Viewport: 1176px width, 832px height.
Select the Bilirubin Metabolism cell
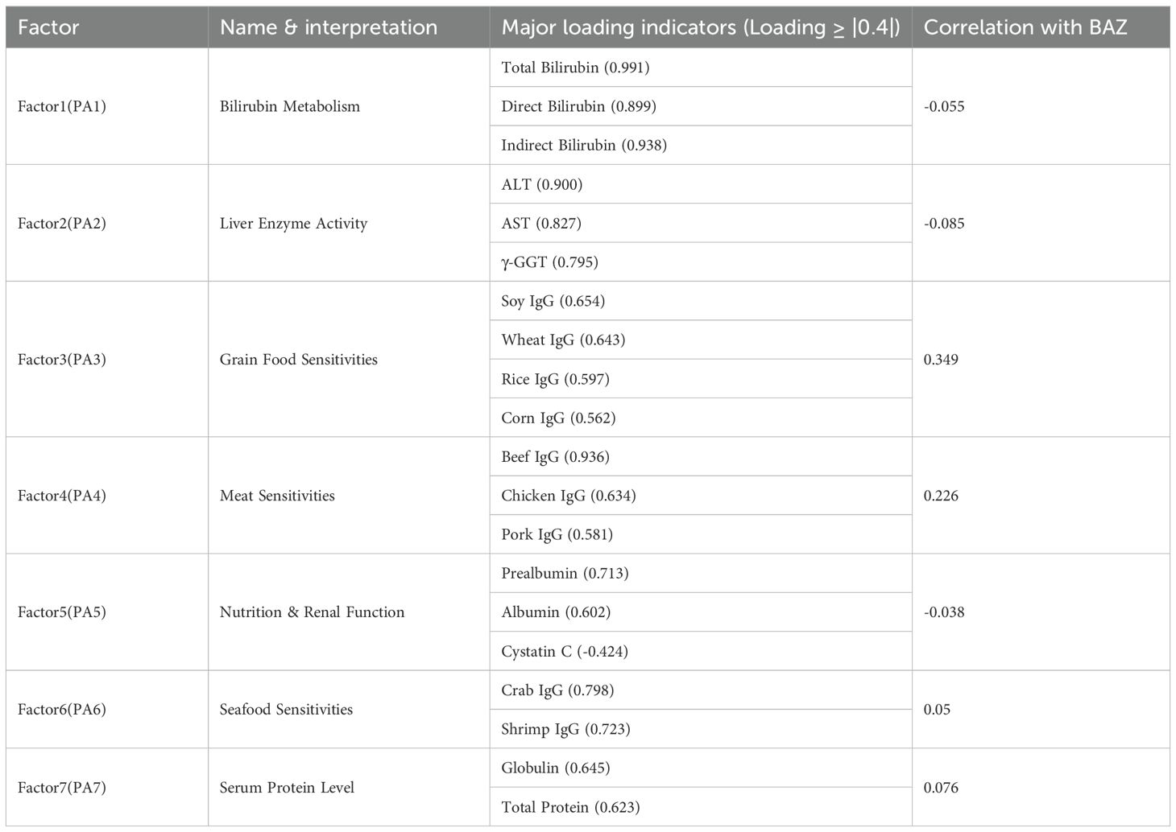tap(290, 106)
